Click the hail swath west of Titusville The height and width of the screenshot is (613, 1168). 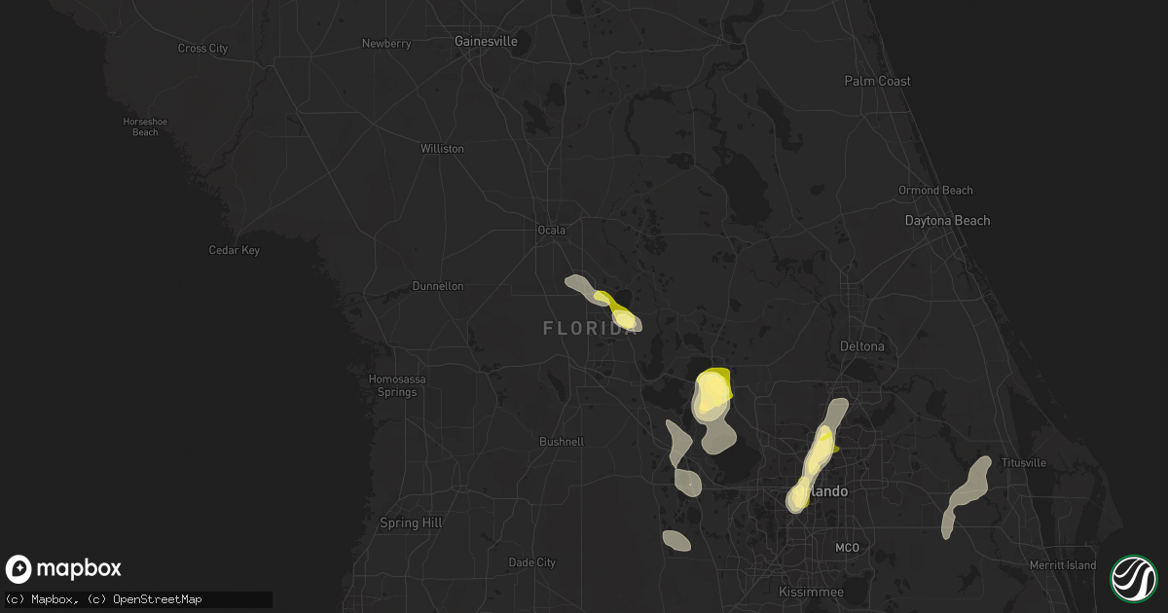click(x=965, y=497)
